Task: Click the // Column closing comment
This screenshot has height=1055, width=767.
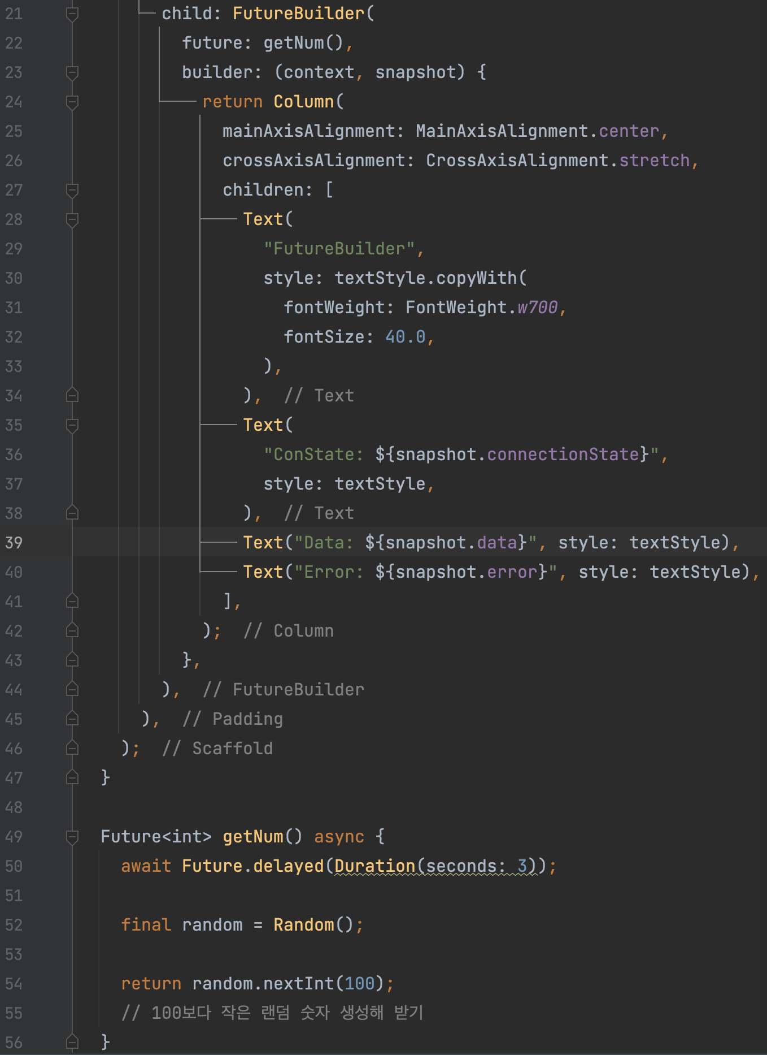Action: coord(289,631)
